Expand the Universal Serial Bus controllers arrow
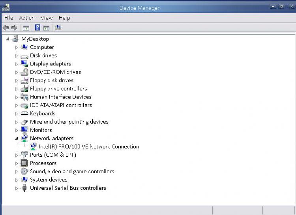The width and height of the screenshot is (296, 215). click(17, 188)
